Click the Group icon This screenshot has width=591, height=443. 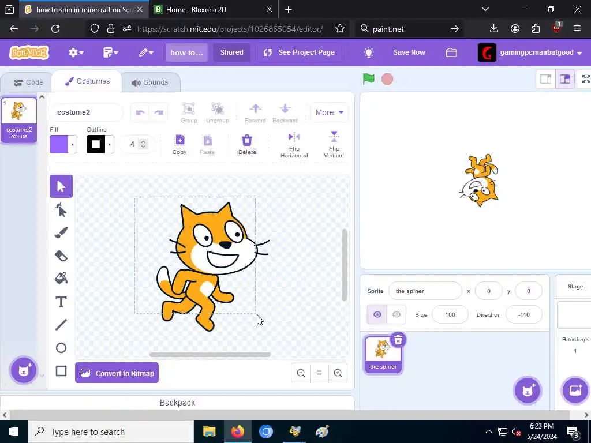pyautogui.click(x=189, y=112)
